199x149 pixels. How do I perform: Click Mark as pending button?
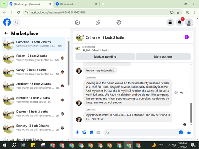point(105,57)
